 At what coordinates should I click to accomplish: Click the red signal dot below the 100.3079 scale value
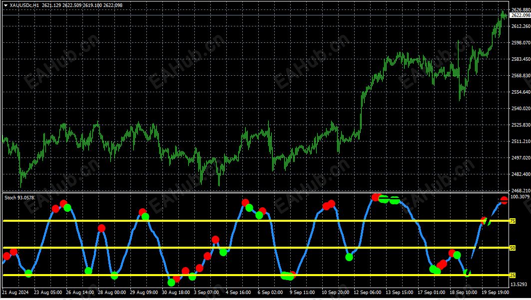pos(504,200)
